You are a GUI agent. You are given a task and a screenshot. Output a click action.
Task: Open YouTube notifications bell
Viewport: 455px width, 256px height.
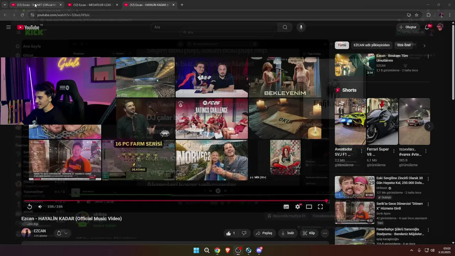pos(428,27)
